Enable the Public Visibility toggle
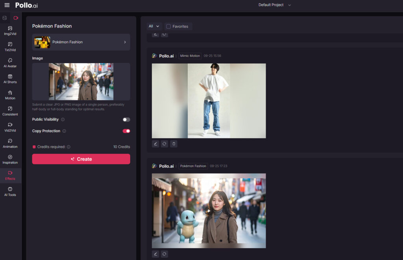 click(x=126, y=119)
